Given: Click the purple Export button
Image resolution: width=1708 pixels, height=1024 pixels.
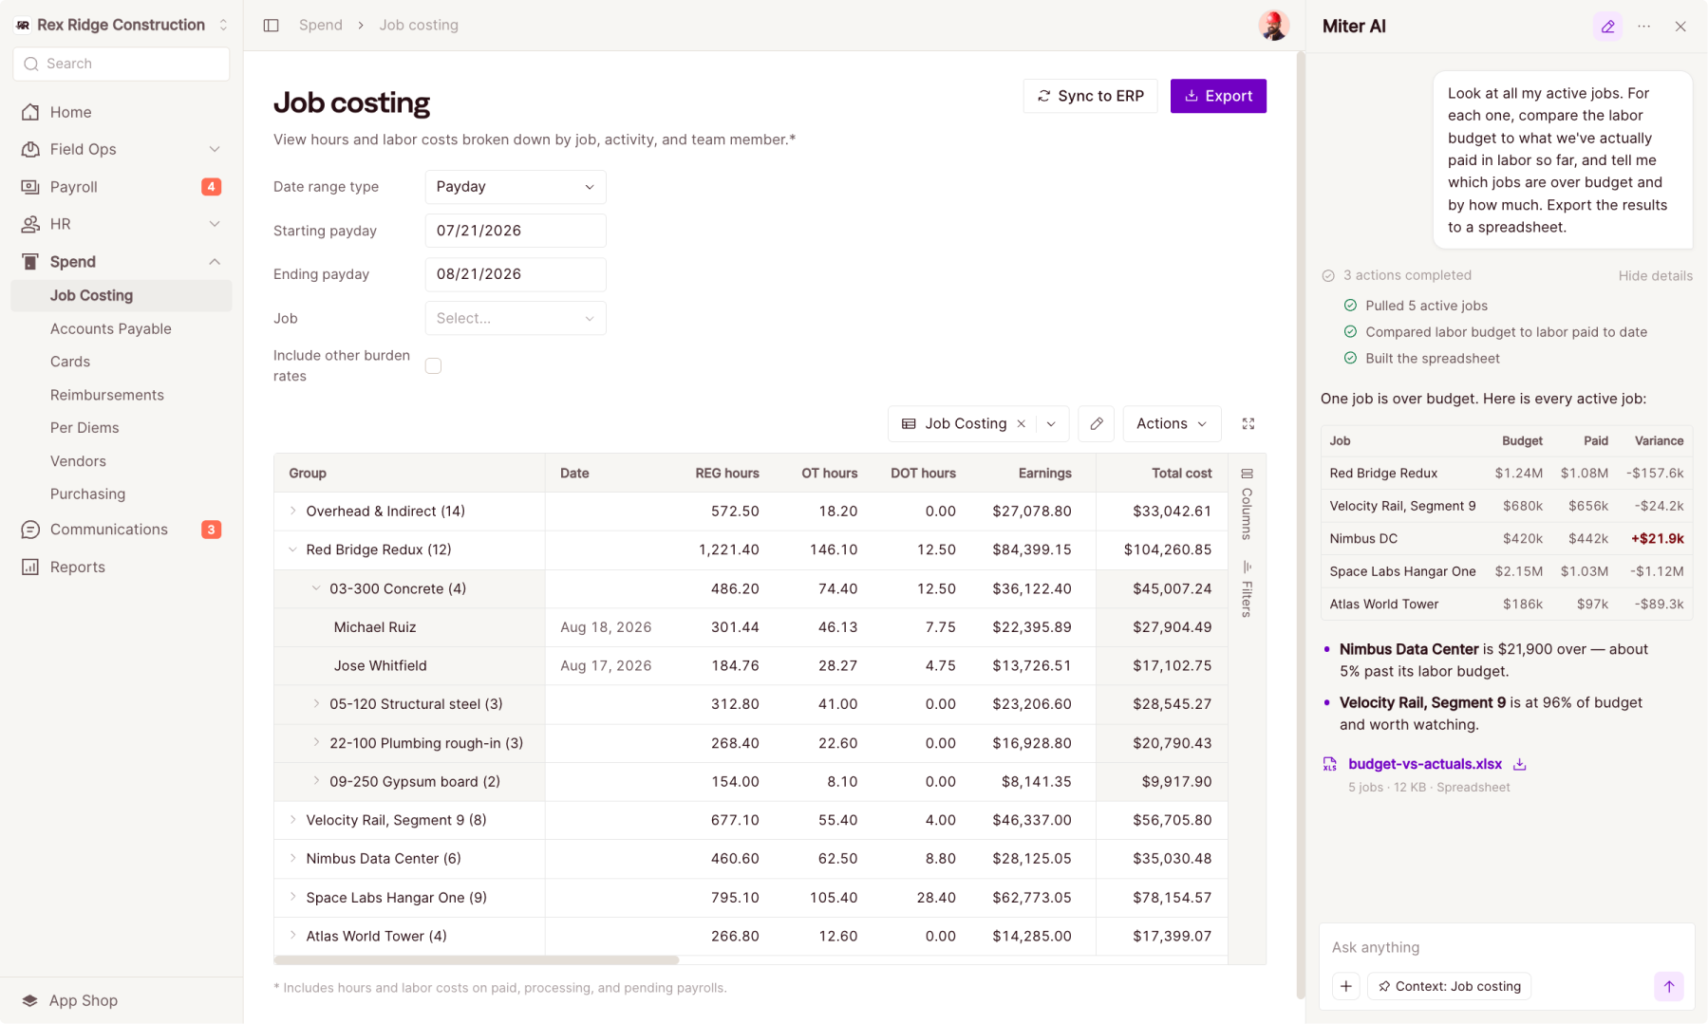Looking at the screenshot, I should tap(1218, 96).
